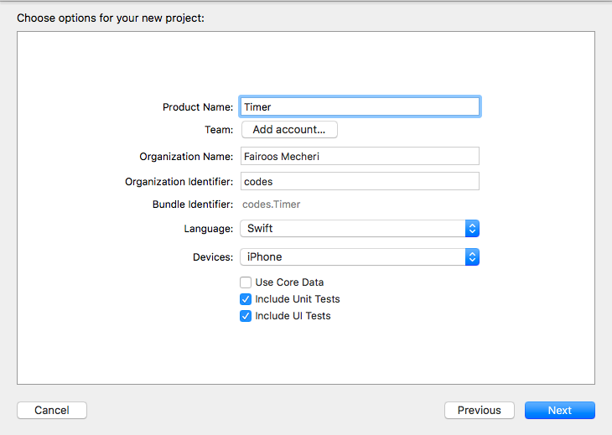Screen dimensions: 612x435
Task: Focus the Organization Name text field
Action: click(x=359, y=156)
